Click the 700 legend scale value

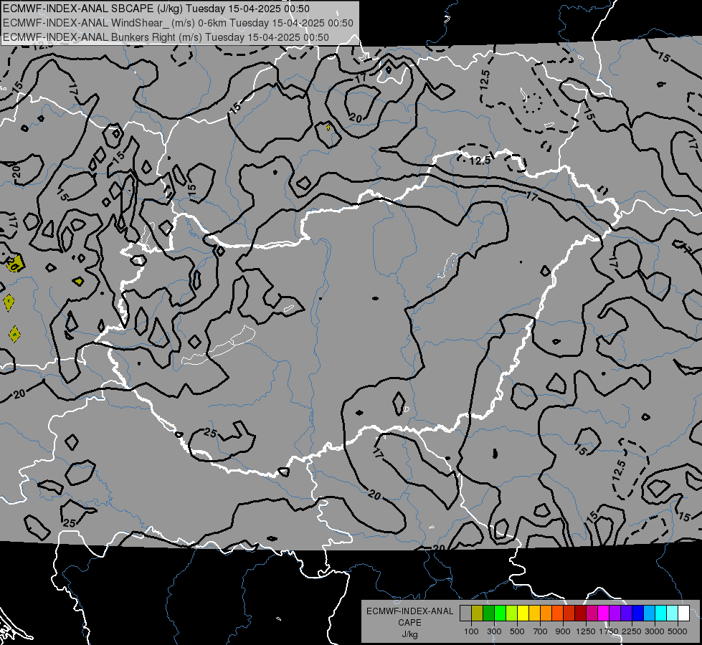coord(541,631)
